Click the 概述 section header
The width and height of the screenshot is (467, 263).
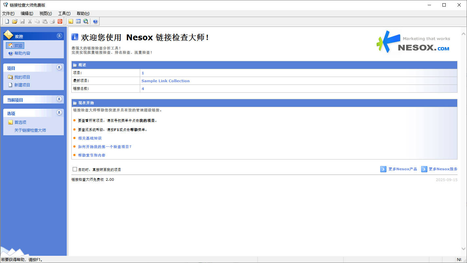pos(264,65)
